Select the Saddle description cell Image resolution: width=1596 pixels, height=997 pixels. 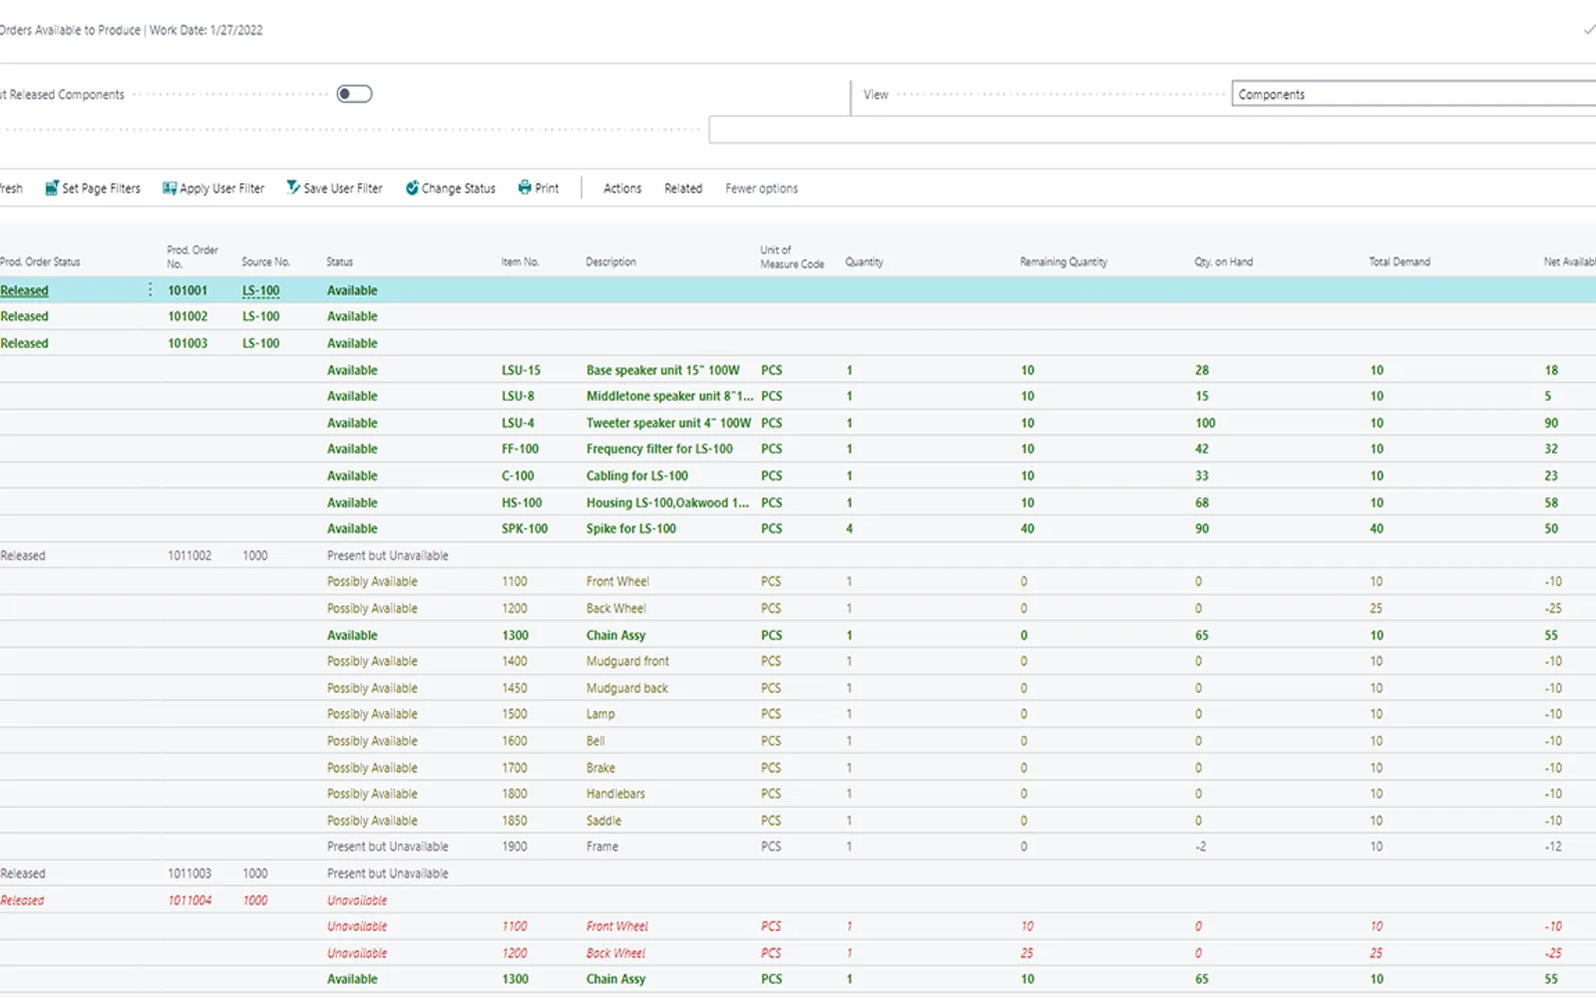[x=603, y=821]
